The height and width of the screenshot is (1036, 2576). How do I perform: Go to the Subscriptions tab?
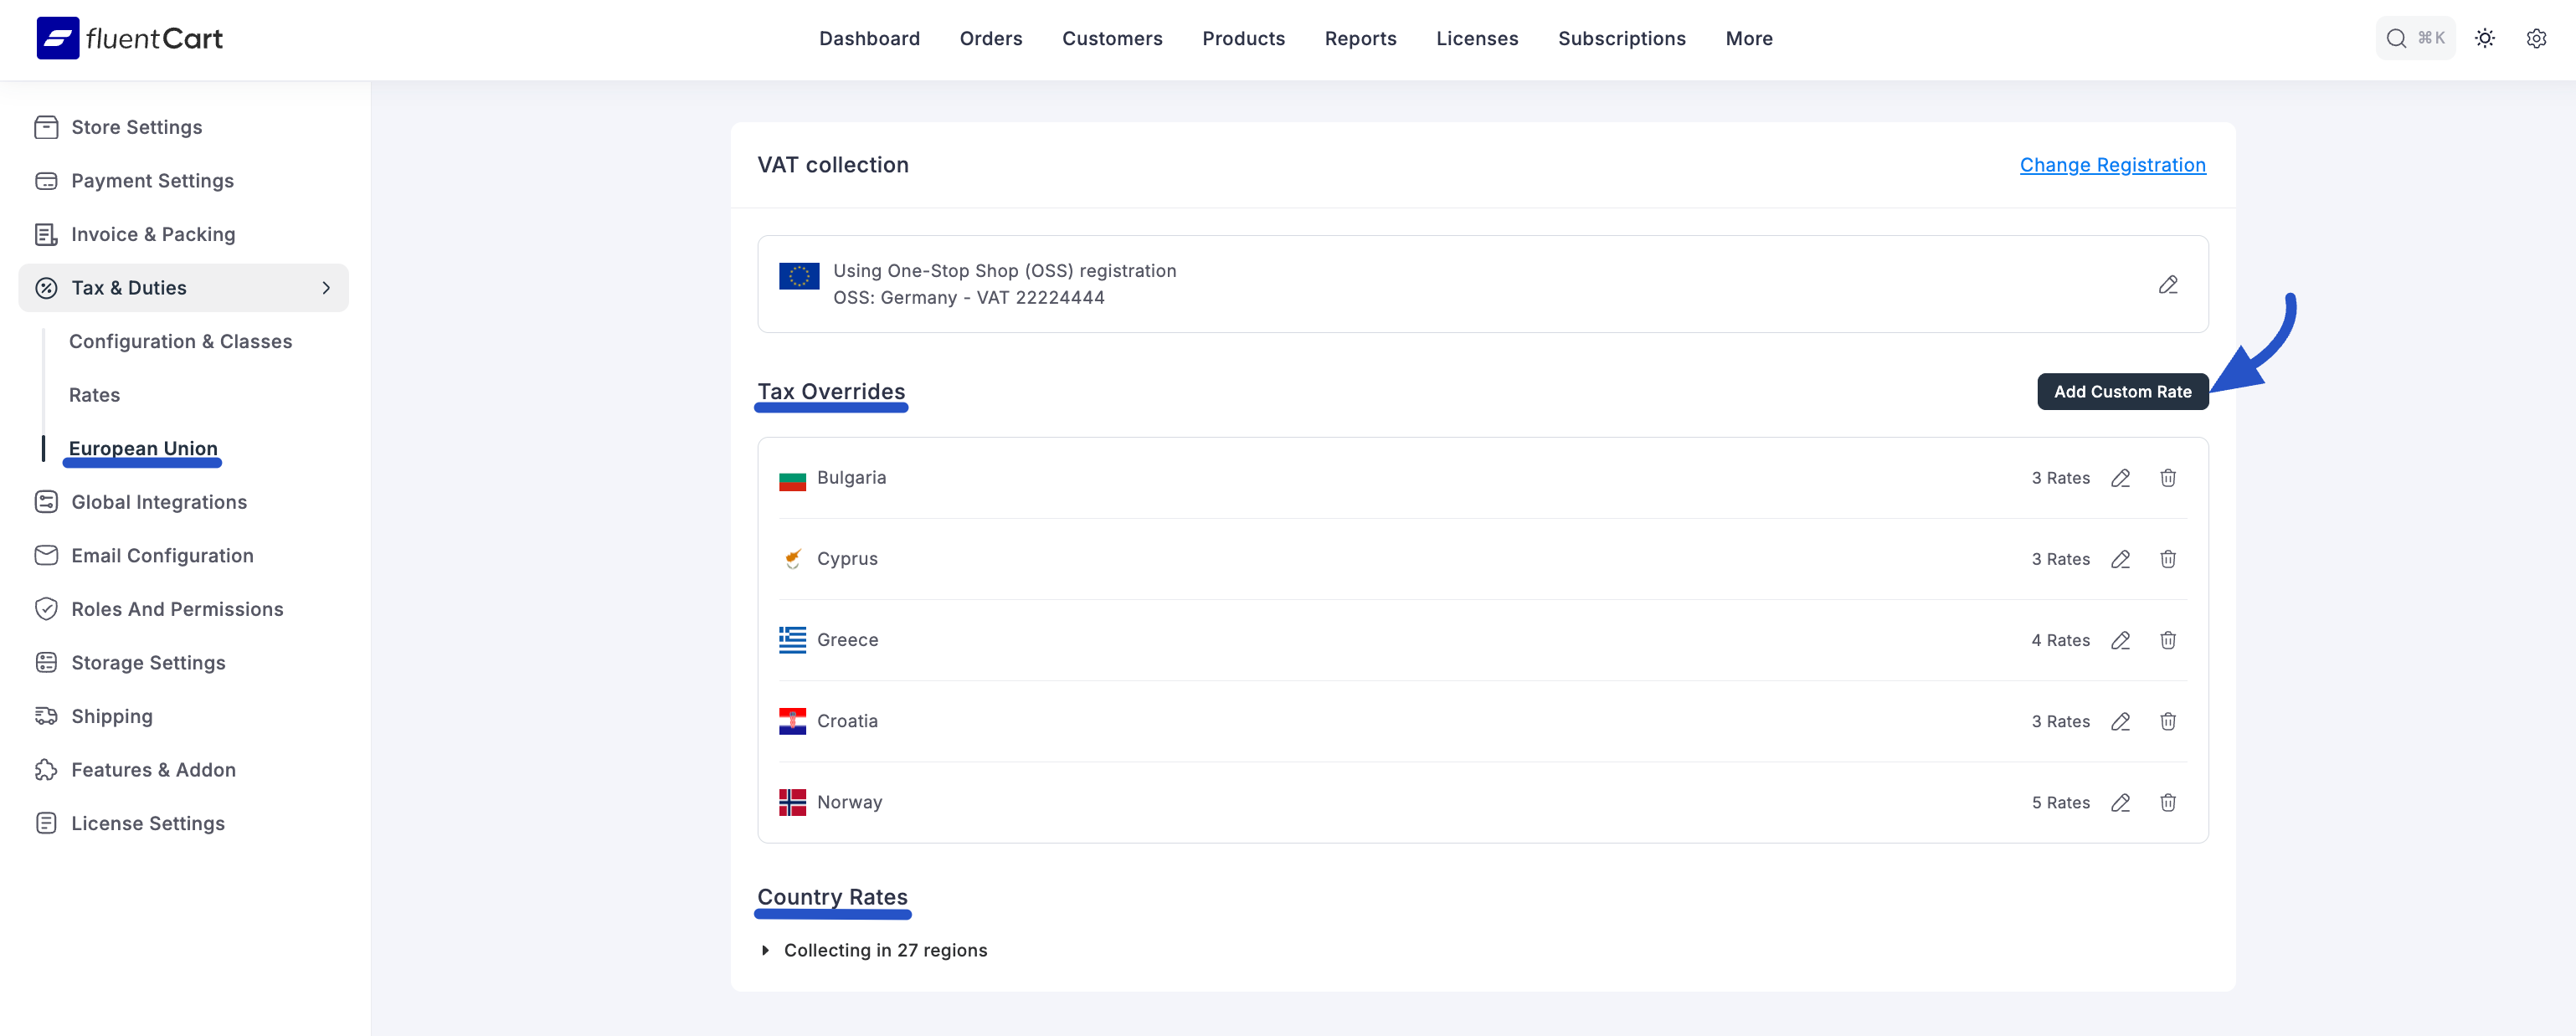1621,38
